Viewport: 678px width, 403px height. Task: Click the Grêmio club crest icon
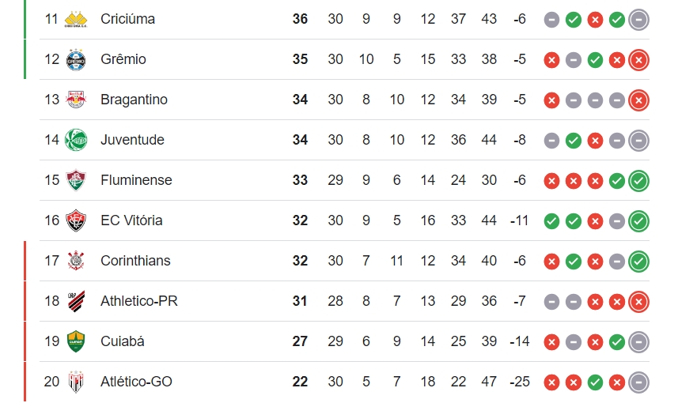[76, 59]
